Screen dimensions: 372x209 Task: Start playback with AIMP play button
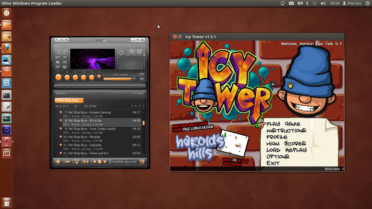click(58, 77)
